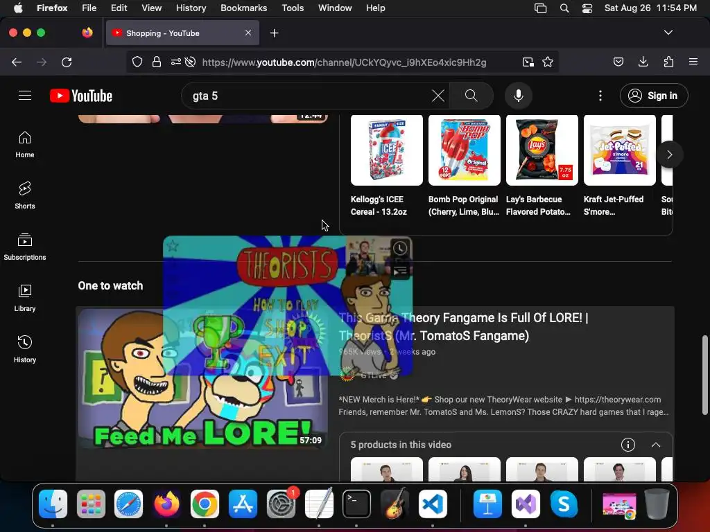Open GTLive channel link

pyautogui.click(x=374, y=375)
